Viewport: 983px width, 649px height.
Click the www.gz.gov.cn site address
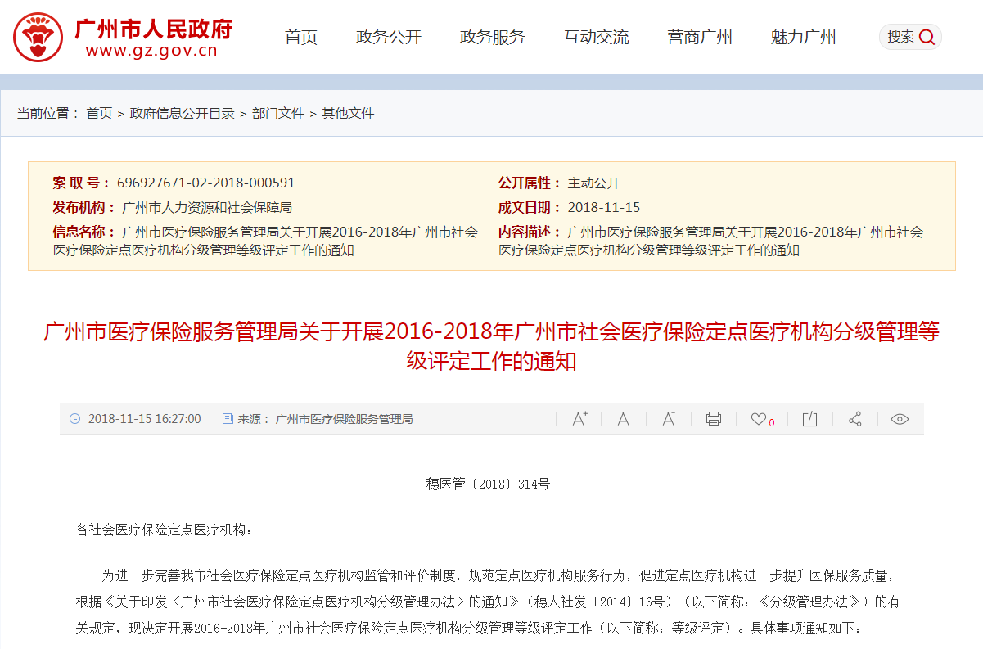click(151, 51)
